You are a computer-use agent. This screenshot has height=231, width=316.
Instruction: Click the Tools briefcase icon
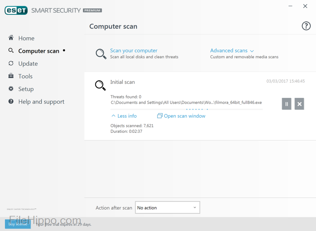(x=11, y=76)
